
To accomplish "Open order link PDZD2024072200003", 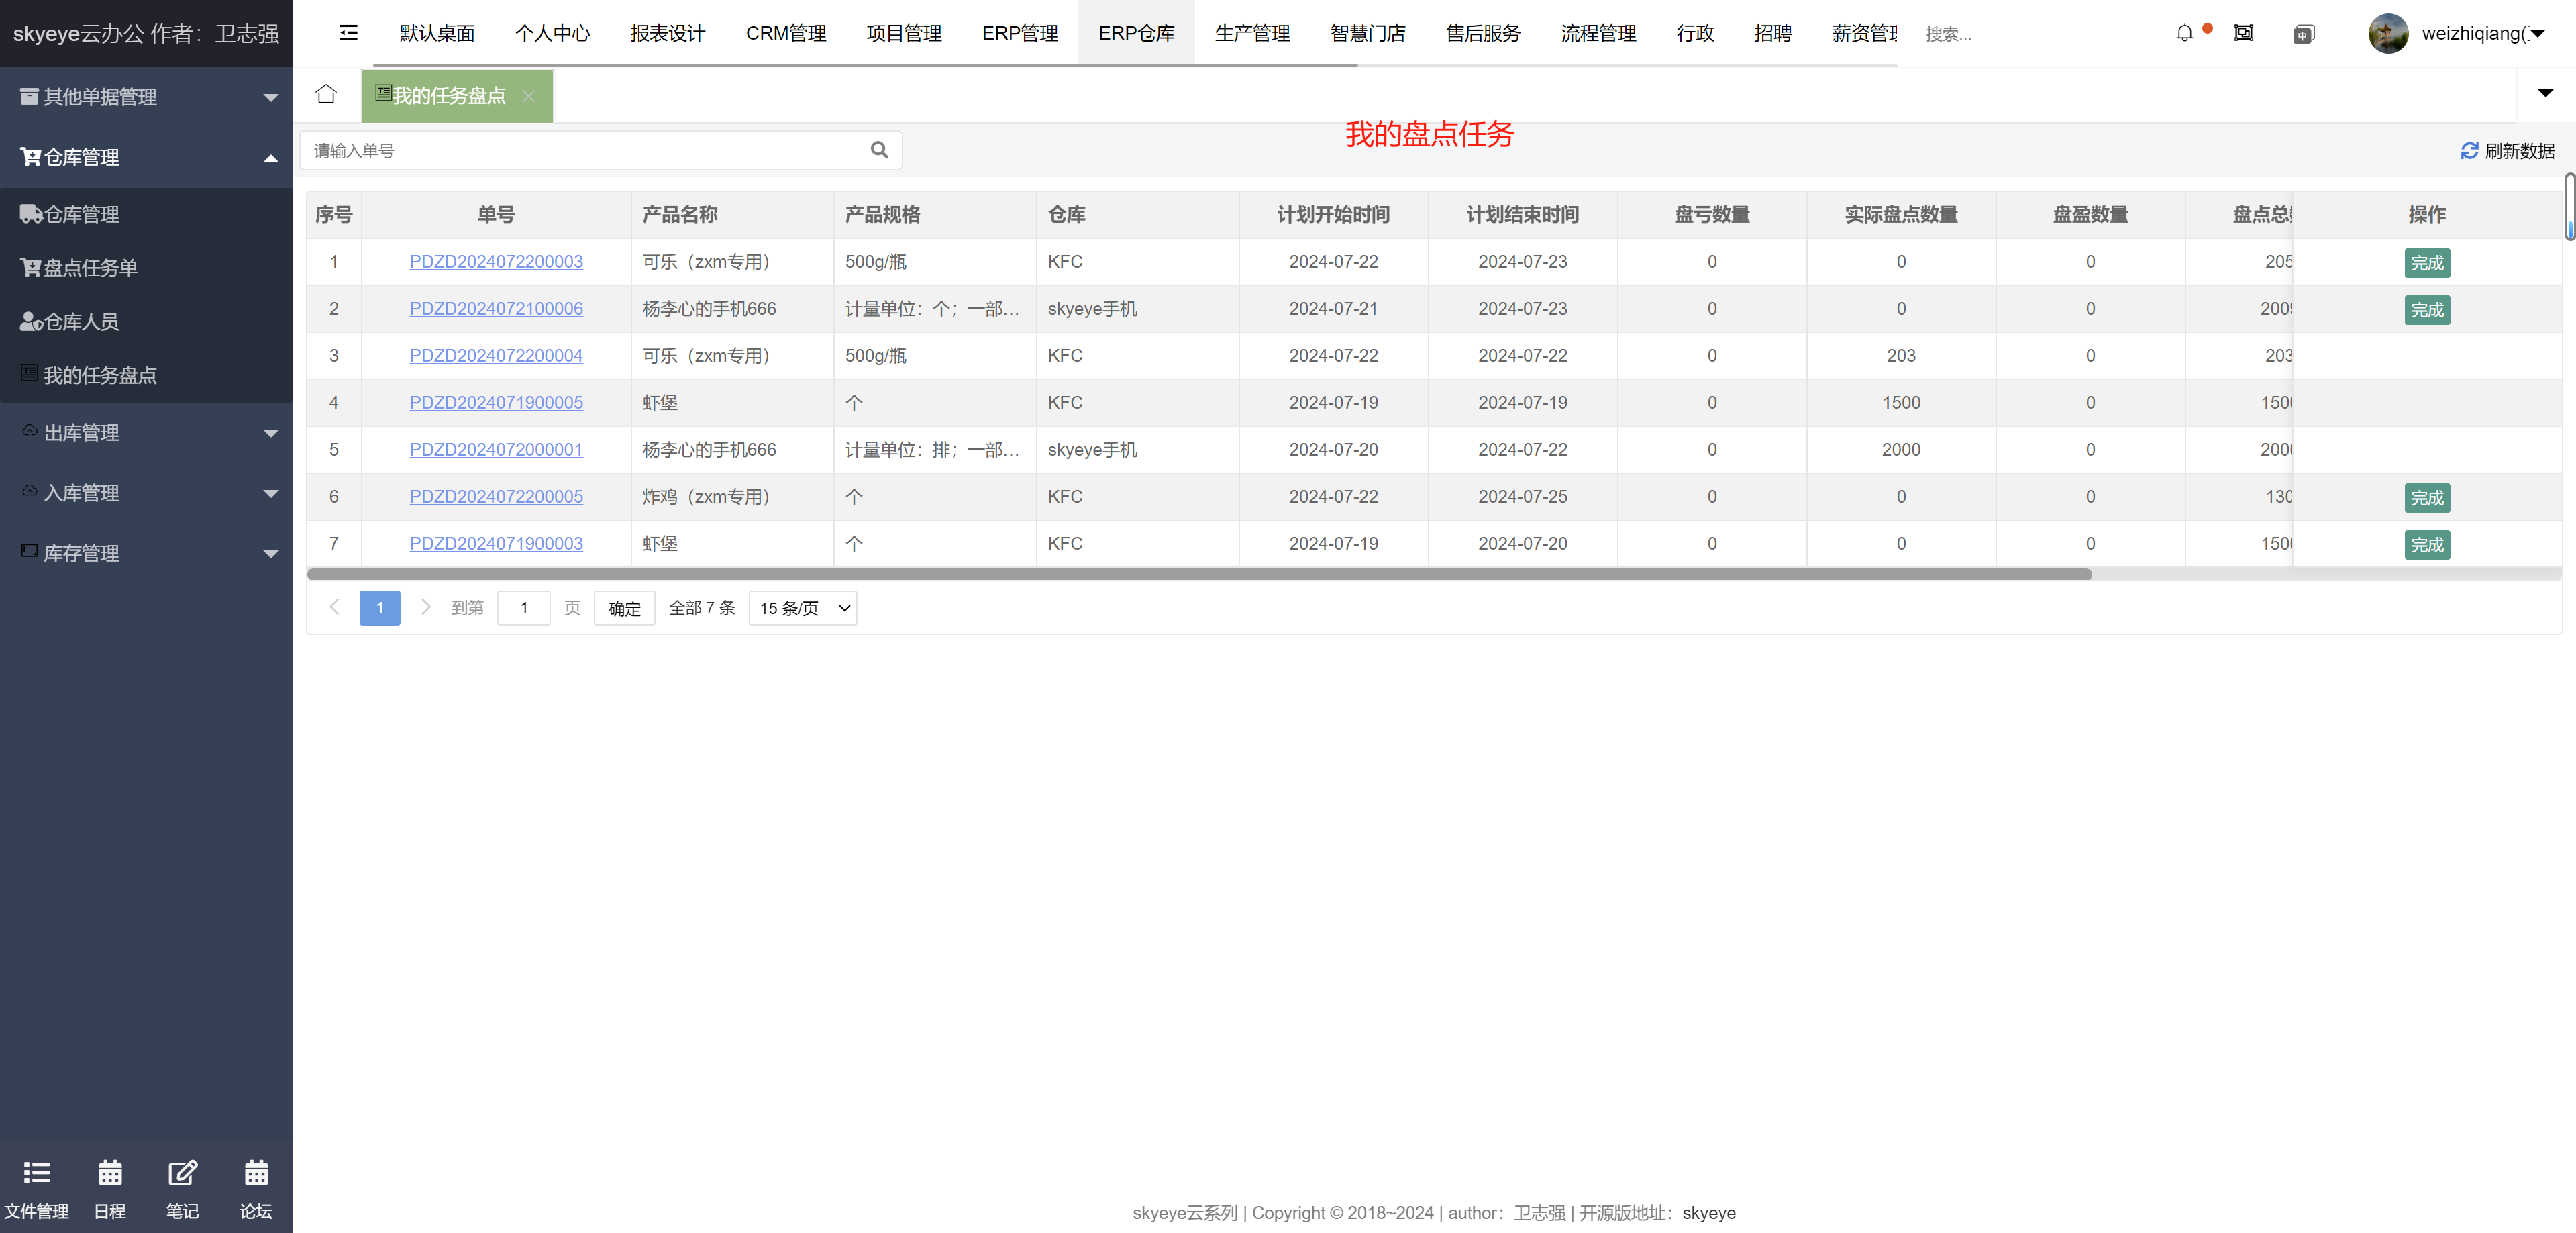I will [496, 262].
